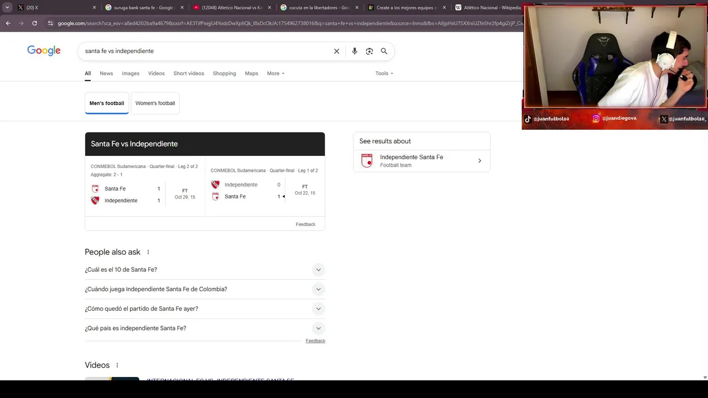Viewport: 708px width, 398px height.
Task: Close the suruga bank santa fe tab
Action: [182, 8]
